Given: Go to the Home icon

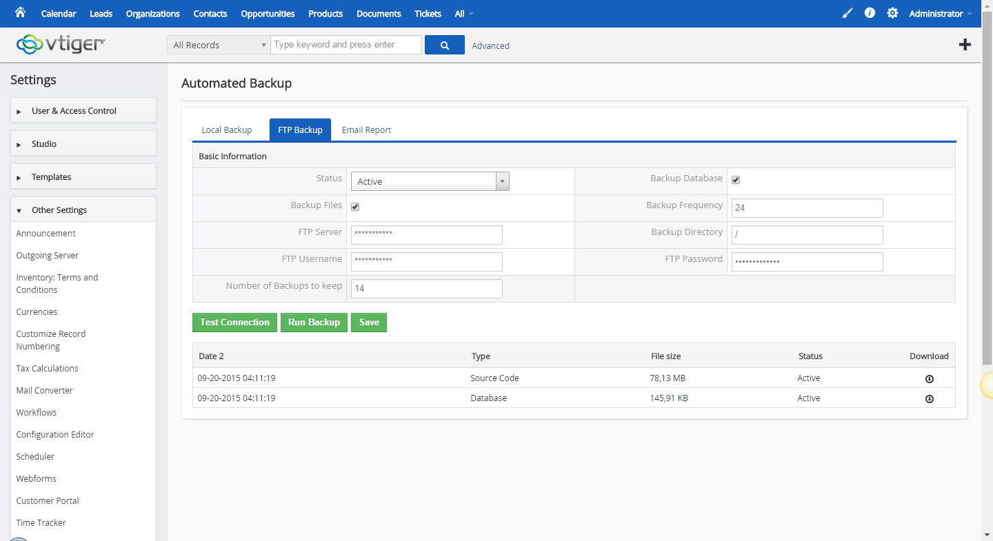Looking at the screenshot, I should tap(20, 12).
